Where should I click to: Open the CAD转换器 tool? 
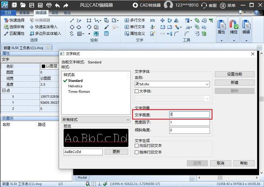click(146, 5)
